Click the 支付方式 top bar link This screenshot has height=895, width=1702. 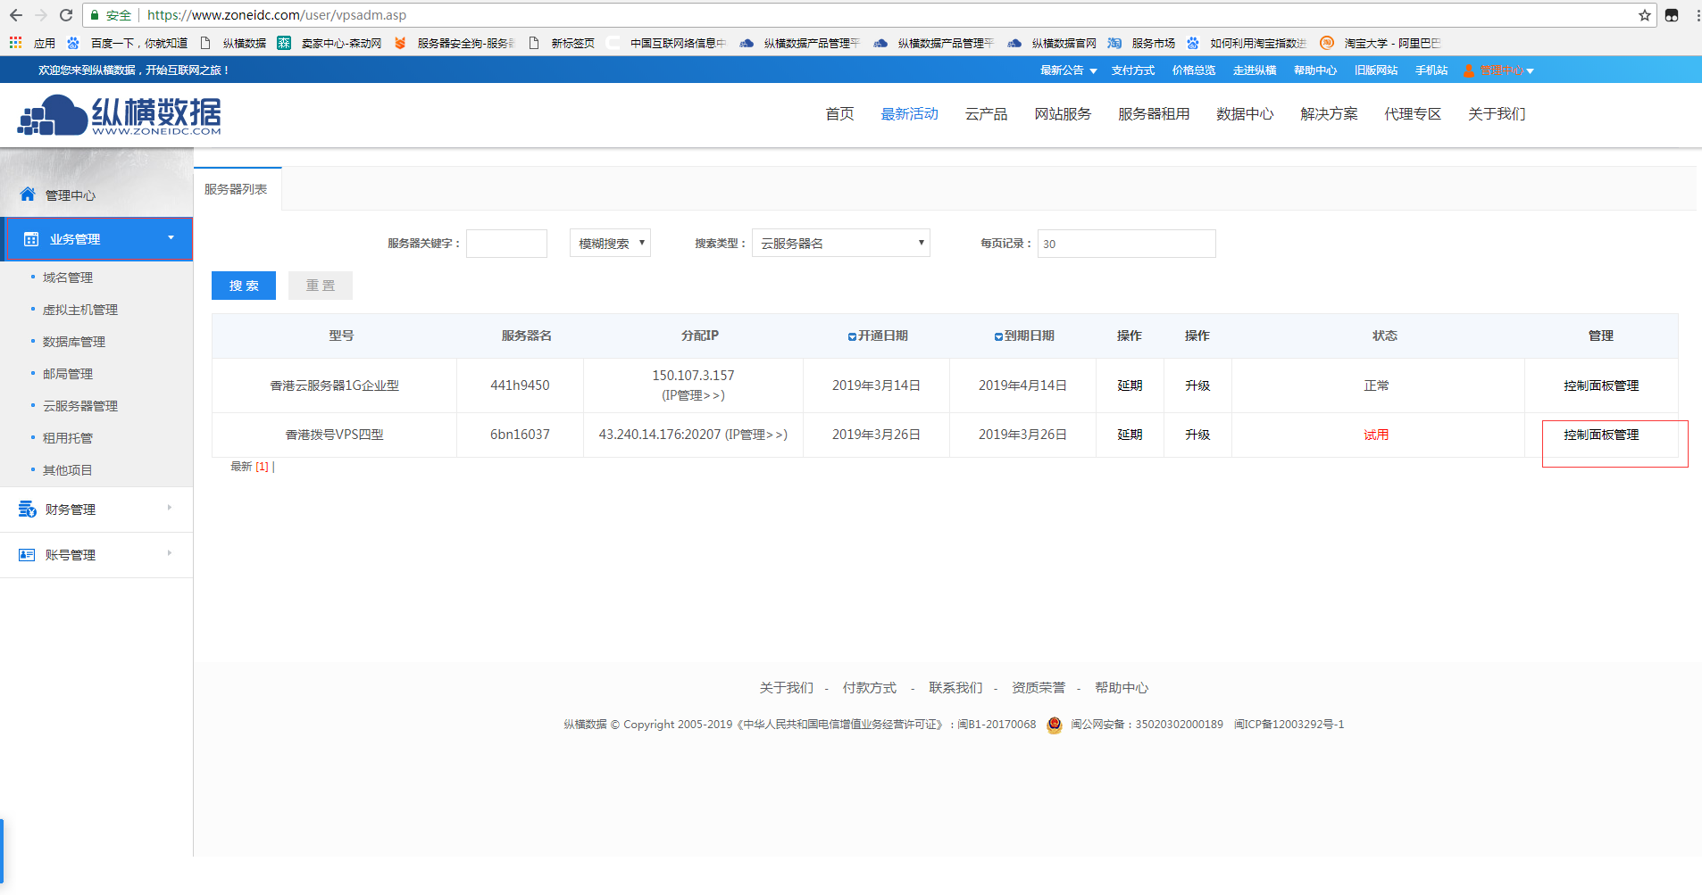pyautogui.click(x=1132, y=70)
